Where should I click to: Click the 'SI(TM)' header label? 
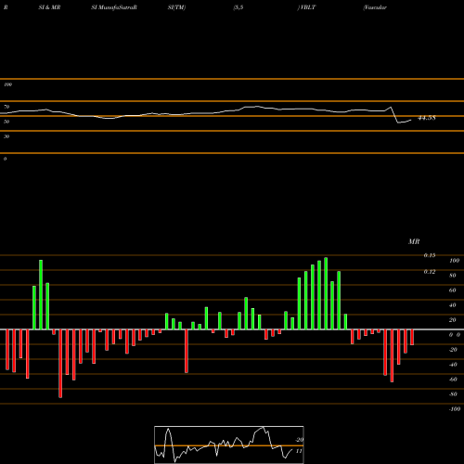click(x=176, y=7)
